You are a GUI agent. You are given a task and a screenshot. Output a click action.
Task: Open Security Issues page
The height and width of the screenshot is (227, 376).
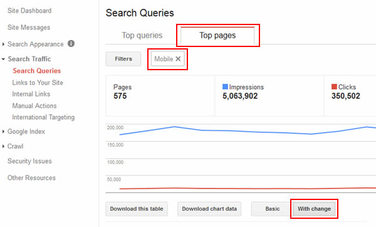[29, 161]
